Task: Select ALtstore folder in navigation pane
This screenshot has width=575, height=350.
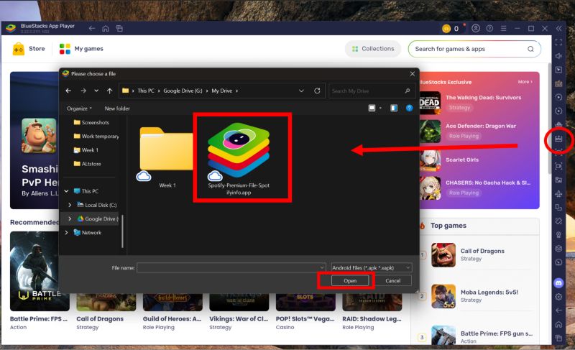Action: point(87,164)
